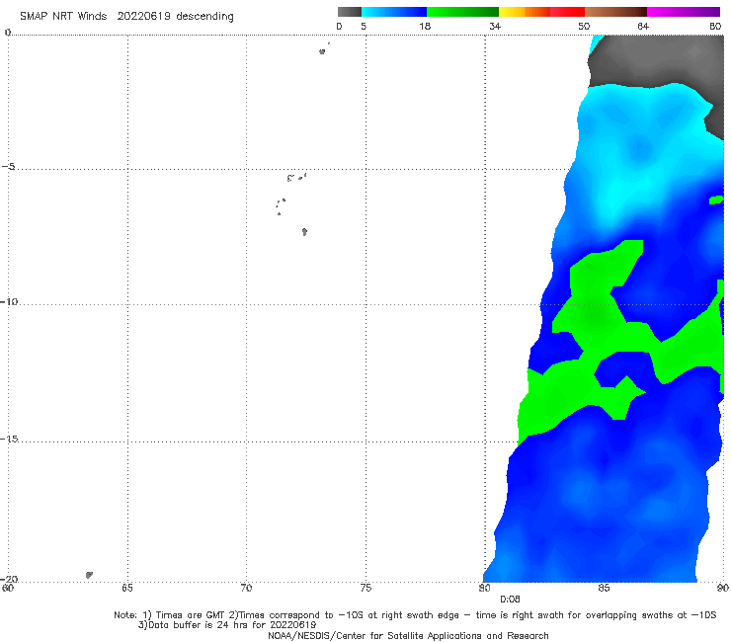Click the magenta-purple segment of the color bar
This screenshot has height=642, width=731.
(x=684, y=12)
